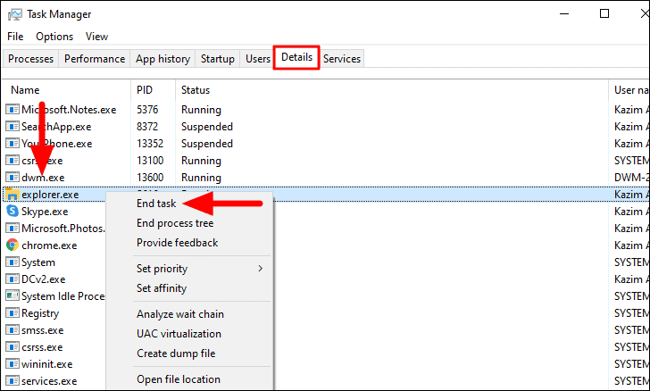Click the Microsoft.Notes.exe process icon
This screenshot has width=650, height=391.
12,110
